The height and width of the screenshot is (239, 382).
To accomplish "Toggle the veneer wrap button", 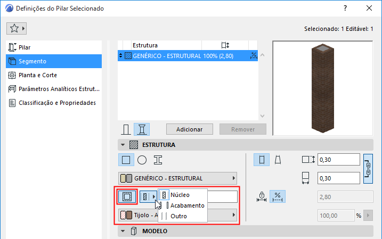I will tap(127, 196).
